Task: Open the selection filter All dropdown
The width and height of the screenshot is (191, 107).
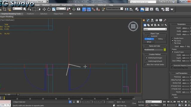Action: 17,9
